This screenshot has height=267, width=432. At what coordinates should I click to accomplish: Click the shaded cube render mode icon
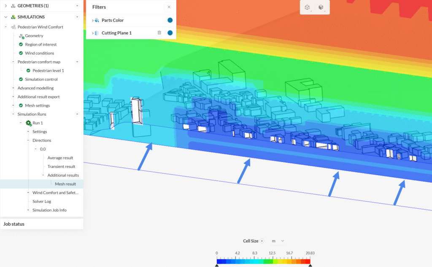point(321,7)
